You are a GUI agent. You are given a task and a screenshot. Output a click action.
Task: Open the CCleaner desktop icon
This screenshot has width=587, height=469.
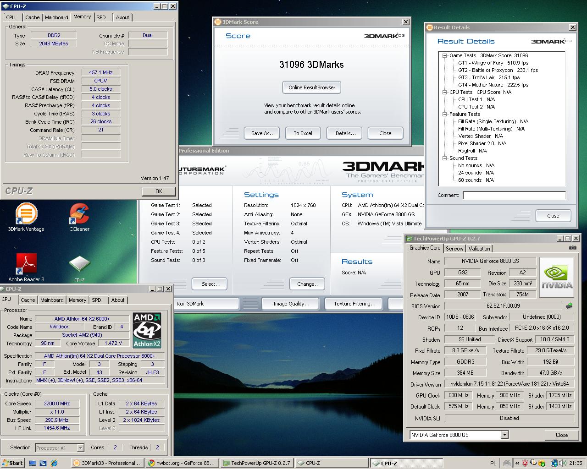pyautogui.click(x=79, y=217)
